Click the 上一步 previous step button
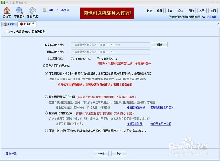 (101, 154)
